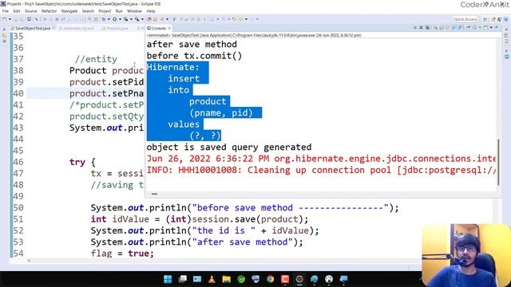Click the 'int idValue' code line

point(200,219)
